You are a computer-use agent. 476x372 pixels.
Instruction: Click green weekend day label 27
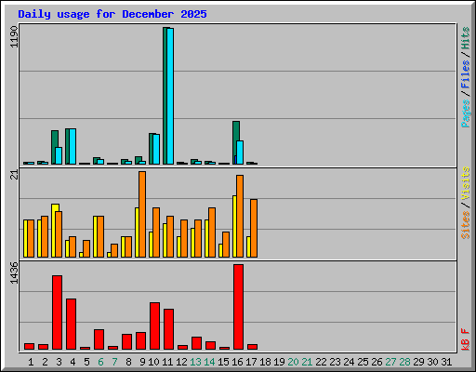click(390, 362)
